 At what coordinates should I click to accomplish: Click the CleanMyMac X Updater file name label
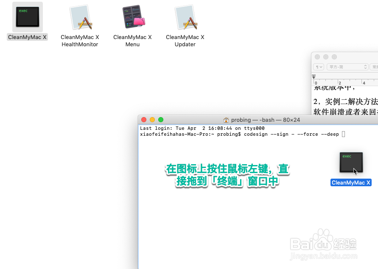click(x=185, y=41)
